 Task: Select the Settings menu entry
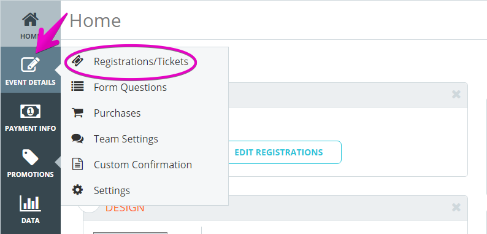tap(112, 190)
